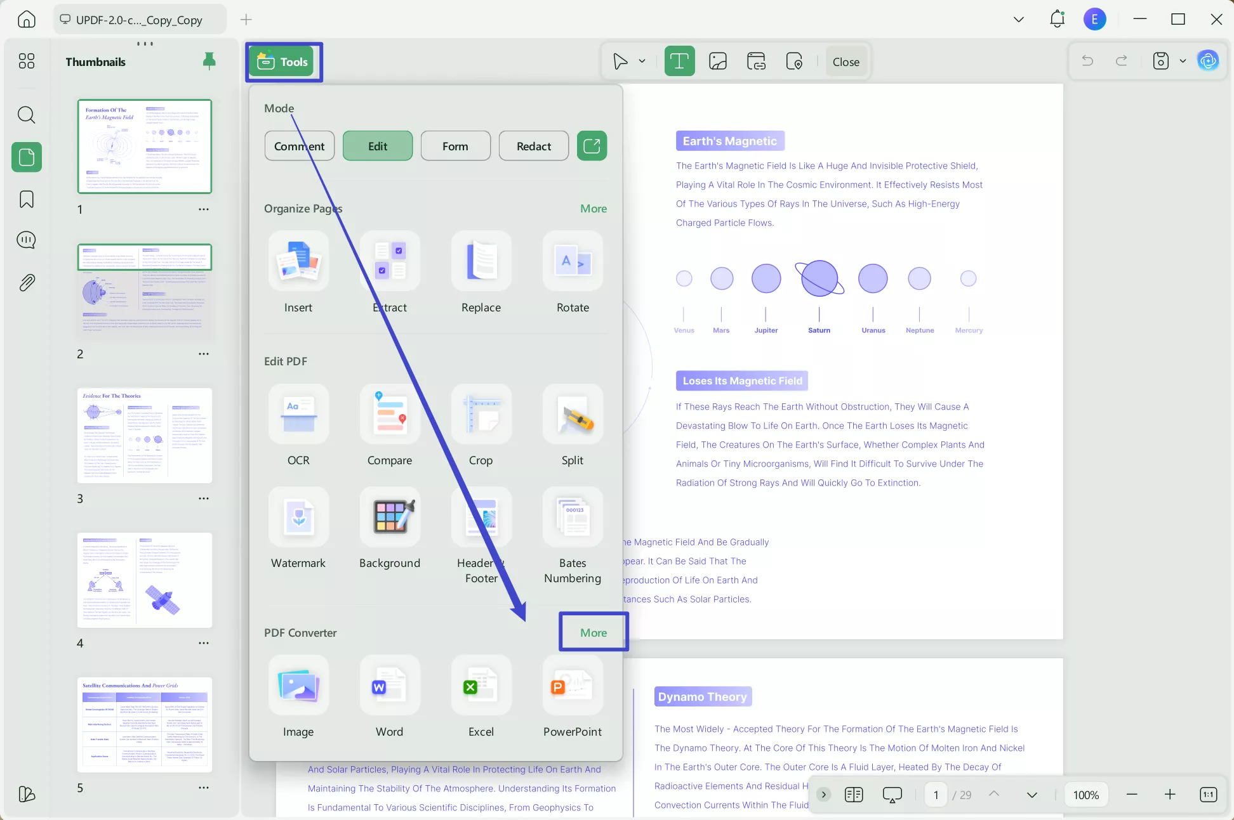Switch to Redact mode
1234x820 pixels.
(533, 146)
